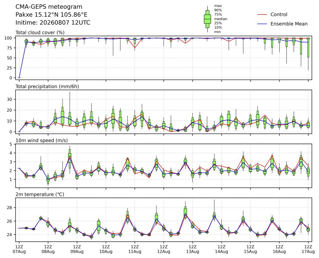Image resolution: width=319 pixels, height=258 pixels.
Task: Click the '90%' label in box legend
Action: [x=218, y=10]
